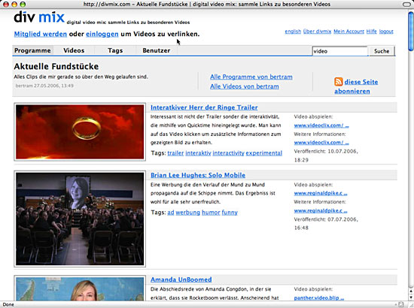
Task: Open the second videoclix.com info link
Action: [321, 143]
